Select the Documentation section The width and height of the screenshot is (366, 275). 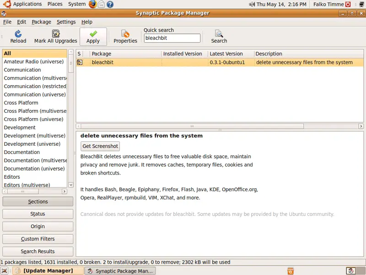(x=35, y=152)
